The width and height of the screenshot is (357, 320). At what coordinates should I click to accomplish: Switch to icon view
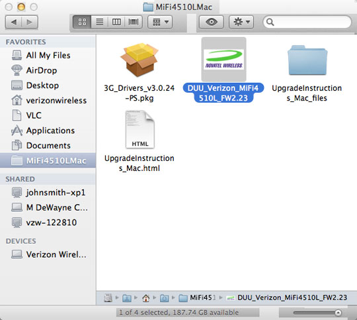pyautogui.click(x=82, y=22)
